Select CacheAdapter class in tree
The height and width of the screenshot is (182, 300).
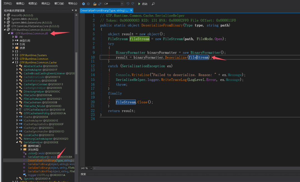[x=41, y=70]
